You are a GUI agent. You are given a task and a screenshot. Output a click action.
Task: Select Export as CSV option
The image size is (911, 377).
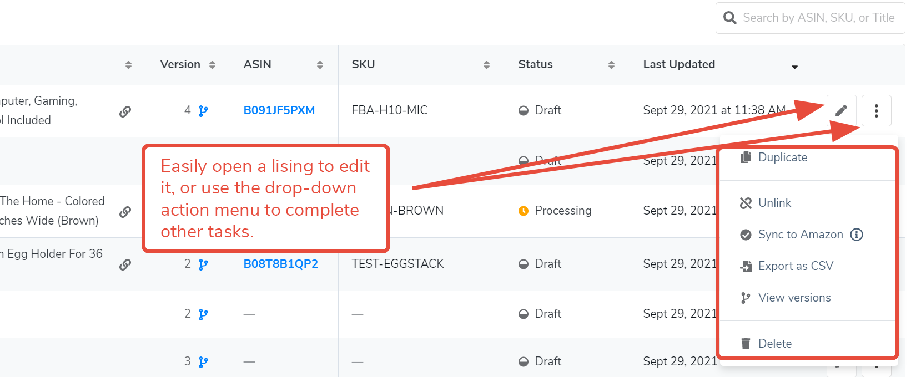(796, 266)
